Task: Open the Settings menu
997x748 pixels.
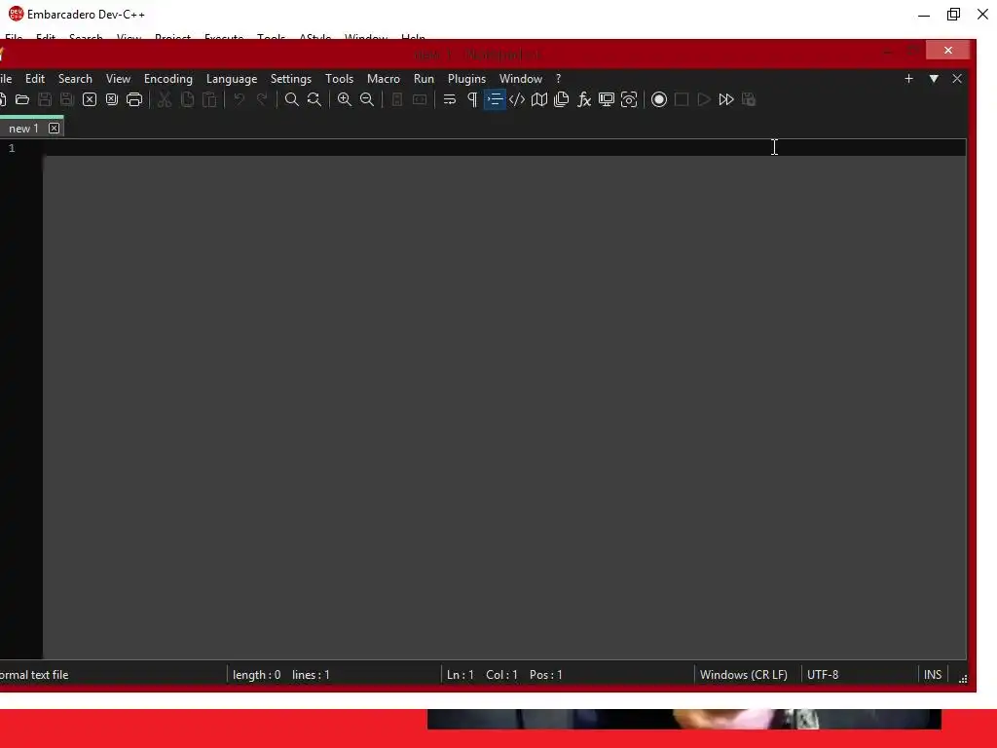Action: tap(290, 79)
